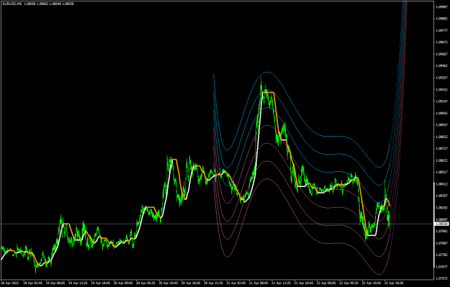
Task: Click time axis label 22 Apr 05:25
Action: [x=349, y=283]
